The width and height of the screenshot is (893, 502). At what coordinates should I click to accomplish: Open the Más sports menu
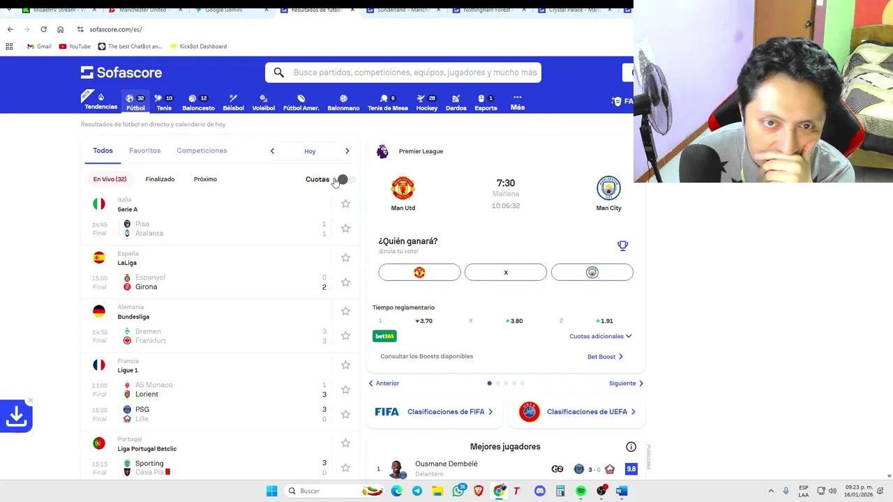[x=517, y=102]
